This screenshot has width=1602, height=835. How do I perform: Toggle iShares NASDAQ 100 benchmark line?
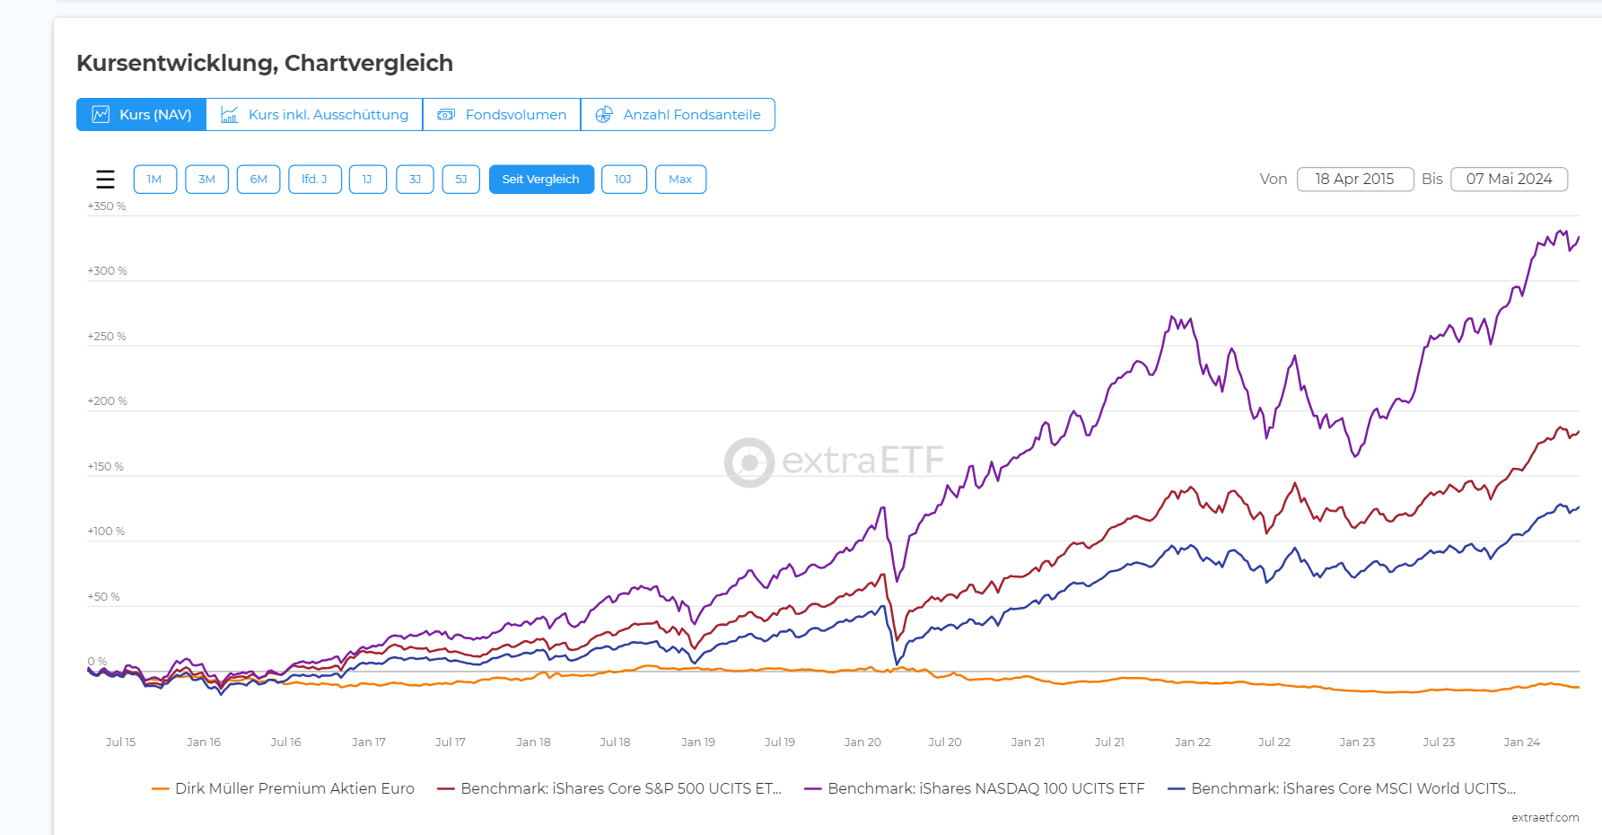click(x=976, y=788)
